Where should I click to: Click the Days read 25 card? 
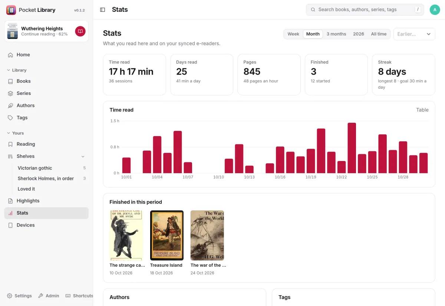[x=202, y=75]
